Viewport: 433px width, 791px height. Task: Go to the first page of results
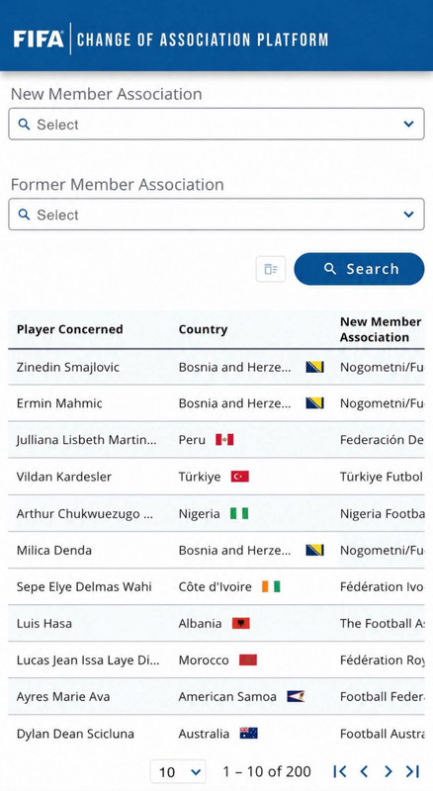pyautogui.click(x=340, y=771)
